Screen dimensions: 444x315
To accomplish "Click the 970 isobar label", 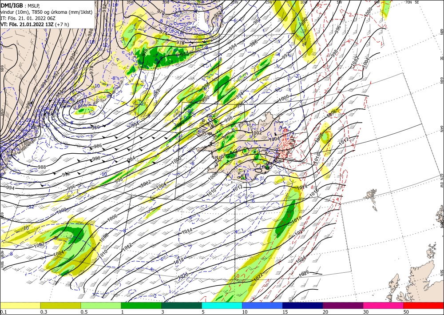I will coord(161,12).
